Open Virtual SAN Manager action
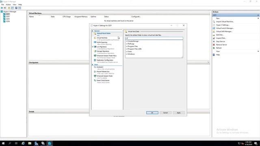 tap(224, 32)
